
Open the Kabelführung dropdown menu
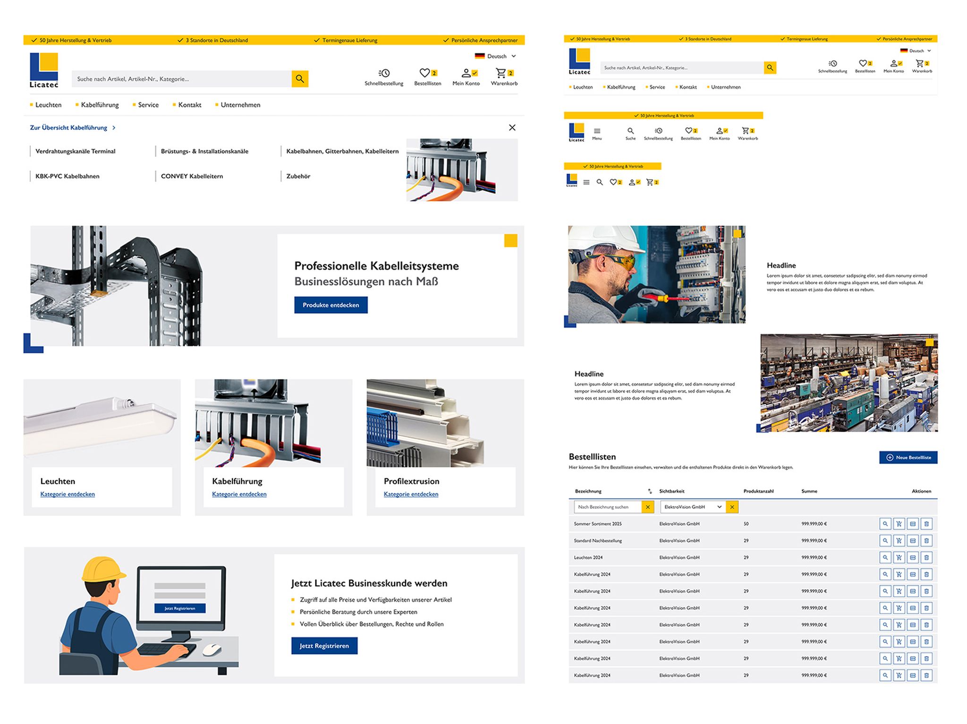point(100,105)
